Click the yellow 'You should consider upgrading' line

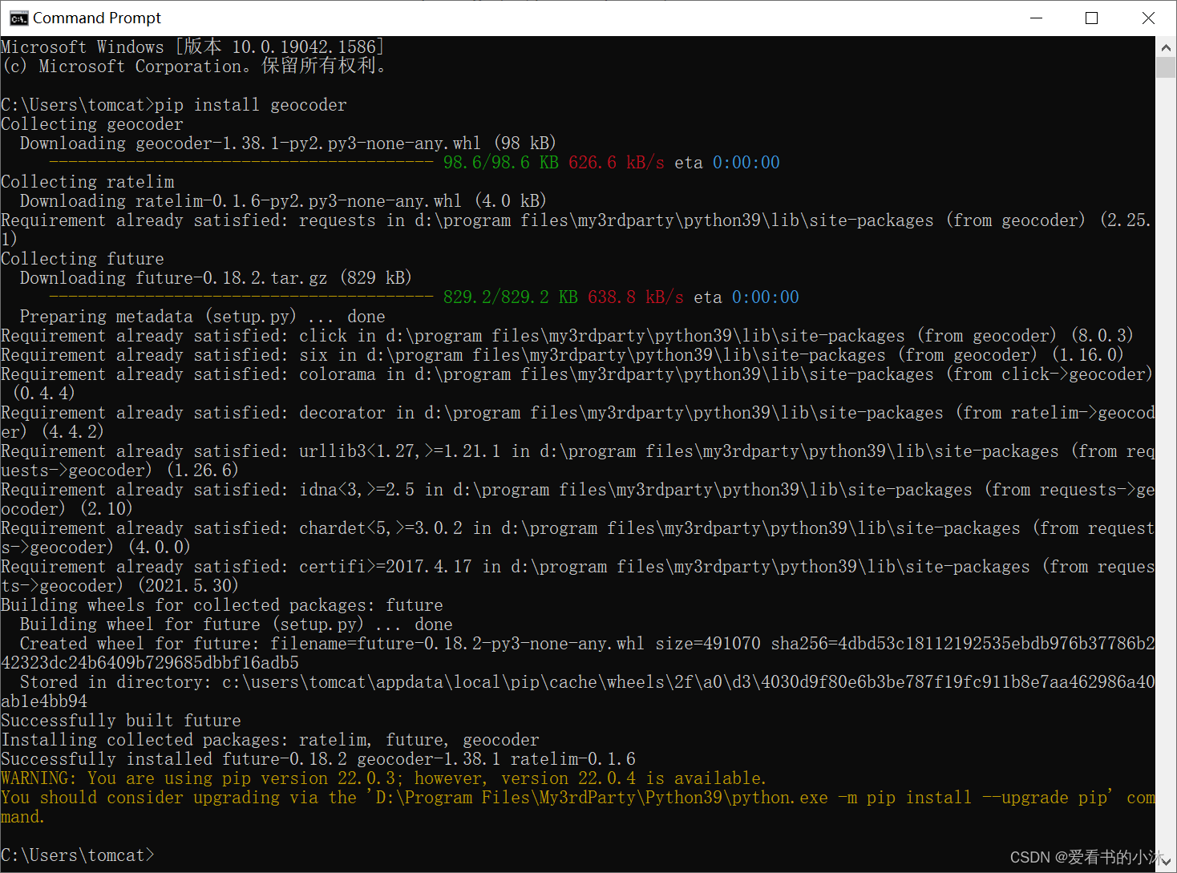pos(577,807)
